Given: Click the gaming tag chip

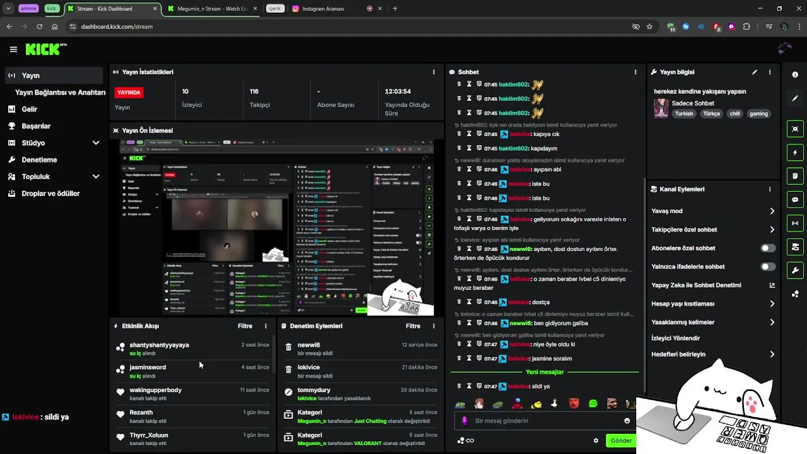Looking at the screenshot, I should tap(758, 114).
